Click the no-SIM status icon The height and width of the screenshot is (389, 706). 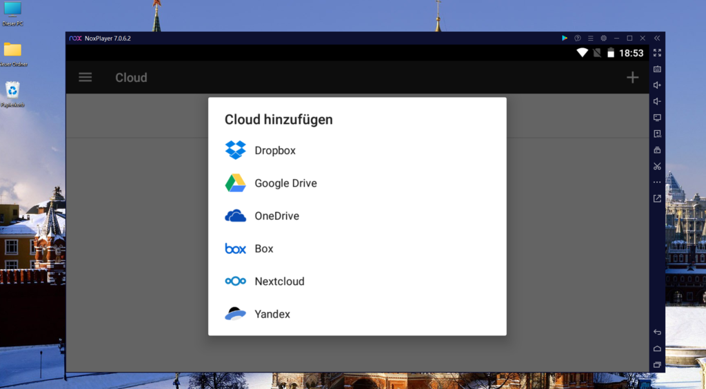point(597,52)
